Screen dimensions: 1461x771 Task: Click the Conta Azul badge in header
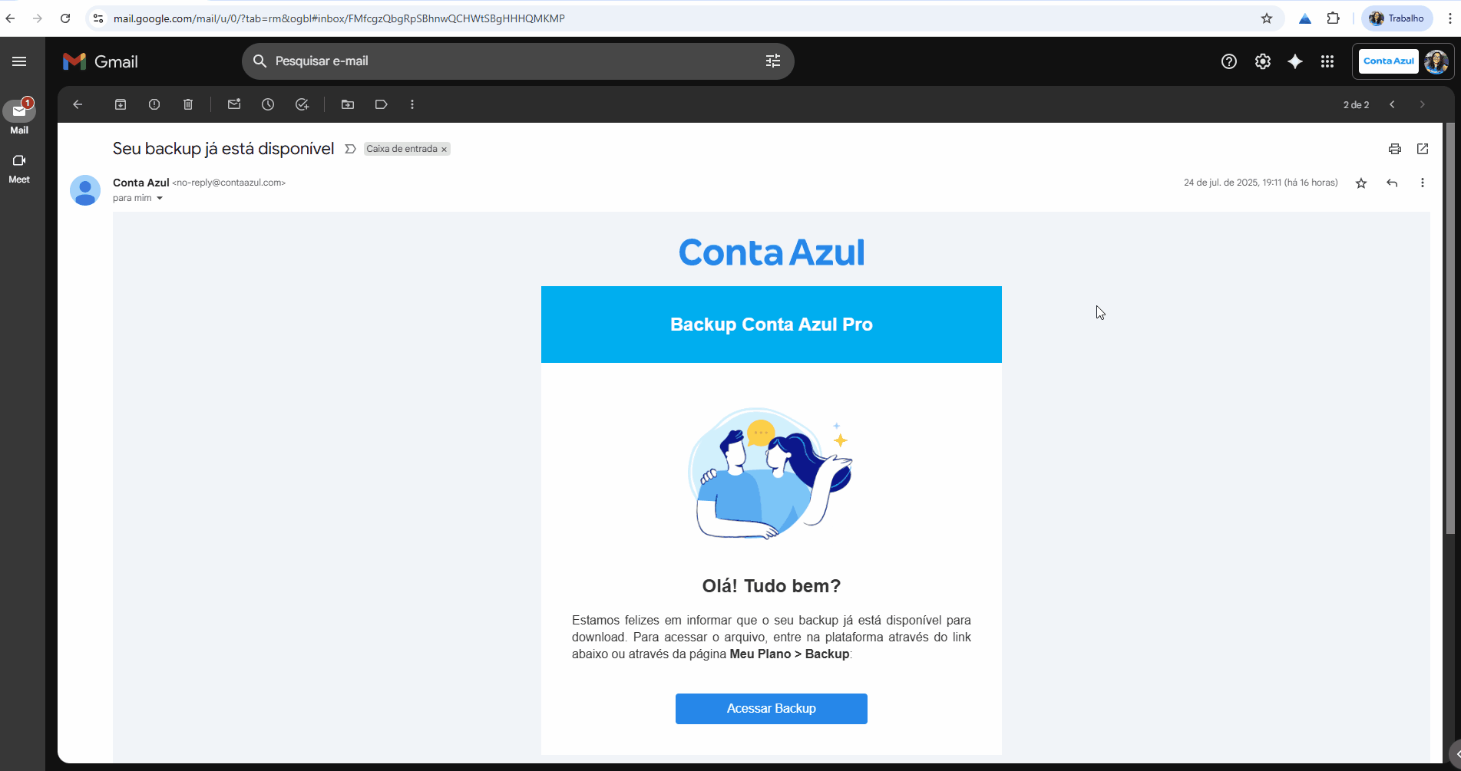1389,61
